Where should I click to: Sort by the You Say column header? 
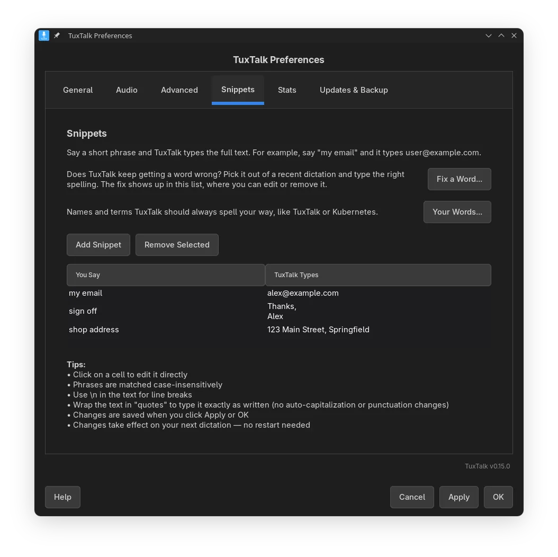(x=166, y=275)
